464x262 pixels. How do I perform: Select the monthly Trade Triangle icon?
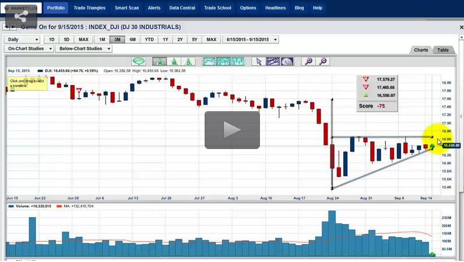[159, 62]
